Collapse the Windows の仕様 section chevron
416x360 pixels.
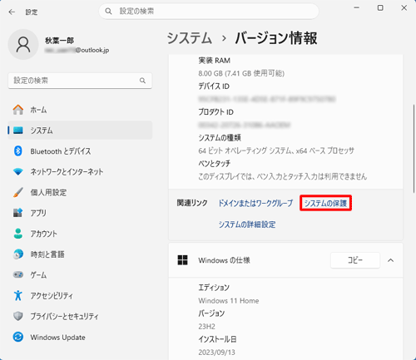pos(390,260)
